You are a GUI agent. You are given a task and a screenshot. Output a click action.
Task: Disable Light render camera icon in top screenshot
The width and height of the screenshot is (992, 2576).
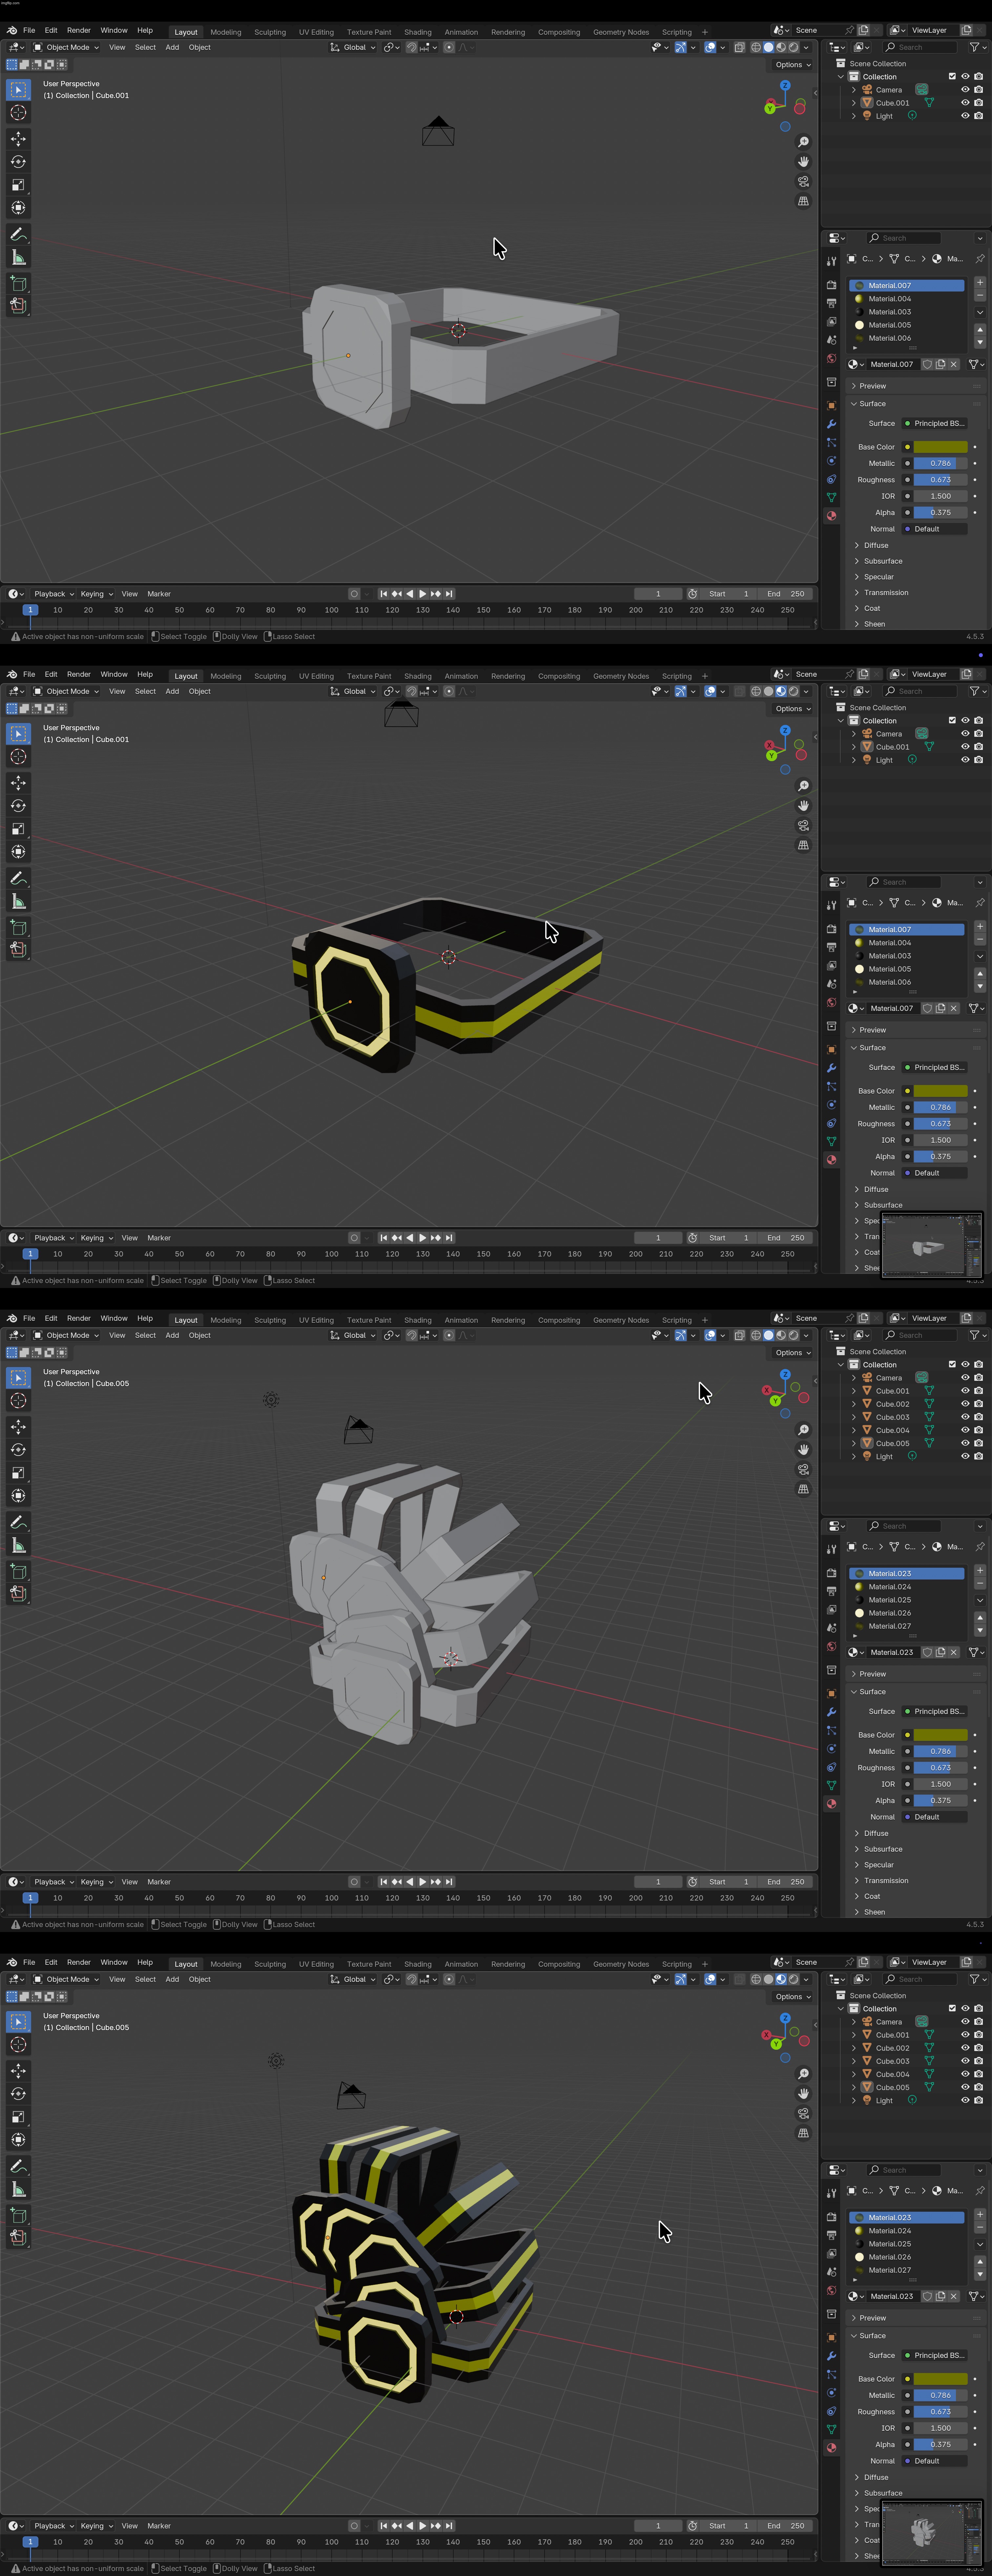pos(978,116)
